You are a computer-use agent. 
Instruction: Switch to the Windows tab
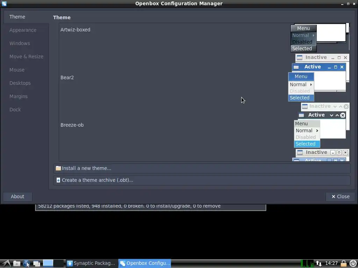[x=20, y=43]
